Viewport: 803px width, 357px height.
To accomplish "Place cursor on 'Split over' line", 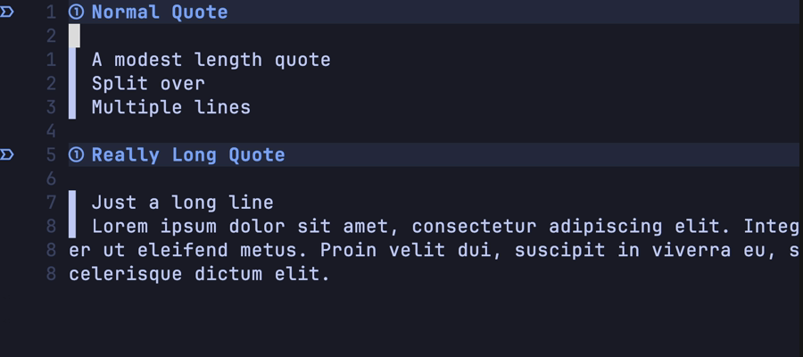I will click(148, 84).
